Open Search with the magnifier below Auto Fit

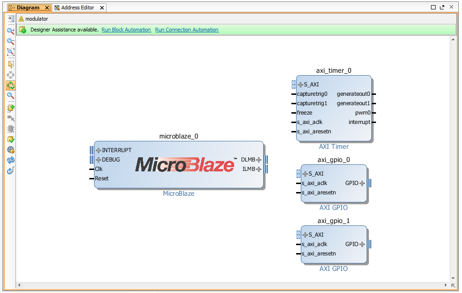click(x=11, y=96)
